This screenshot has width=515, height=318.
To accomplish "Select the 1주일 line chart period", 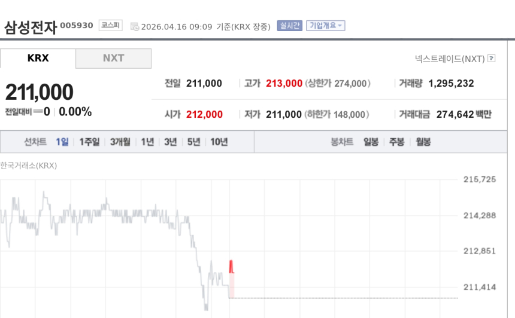I will click(89, 142).
